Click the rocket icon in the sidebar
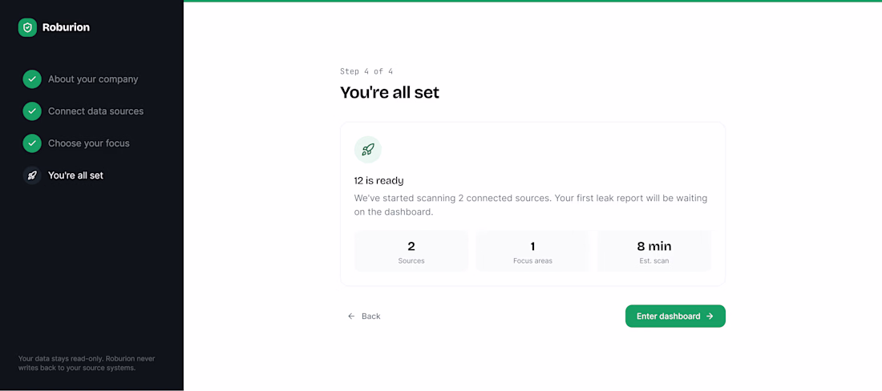The height and width of the screenshot is (391, 882). pyautogui.click(x=32, y=175)
